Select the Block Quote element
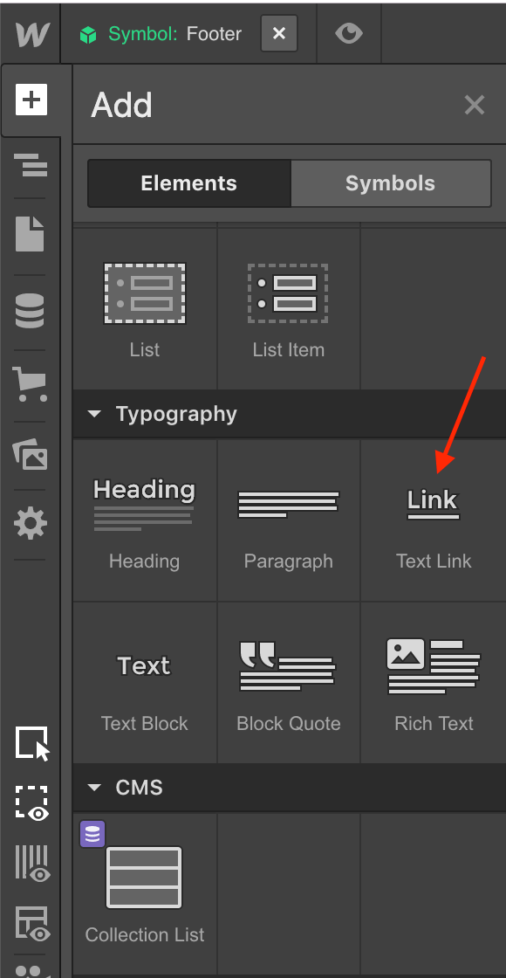The image size is (506, 978). point(289,683)
